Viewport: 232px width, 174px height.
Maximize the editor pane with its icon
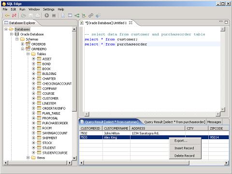click(x=226, y=22)
